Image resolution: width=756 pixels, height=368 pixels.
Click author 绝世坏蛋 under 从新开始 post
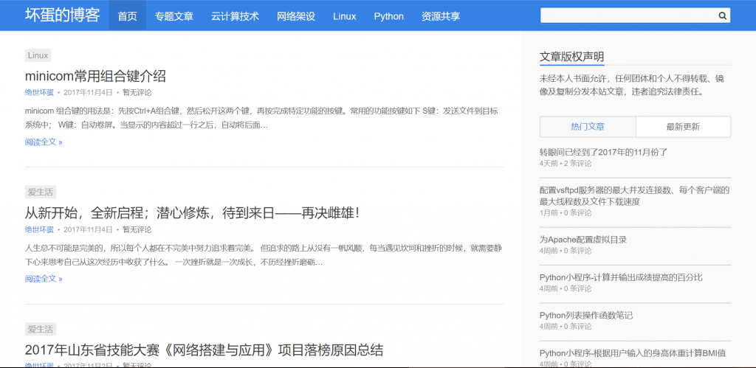click(x=39, y=229)
